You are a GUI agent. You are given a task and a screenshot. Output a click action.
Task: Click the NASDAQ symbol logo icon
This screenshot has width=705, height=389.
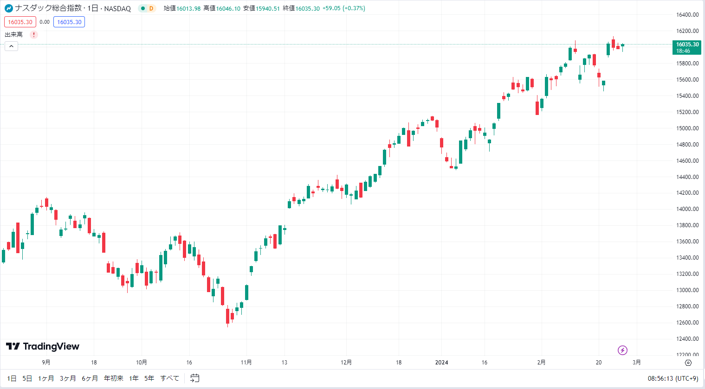click(x=9, y=8)
